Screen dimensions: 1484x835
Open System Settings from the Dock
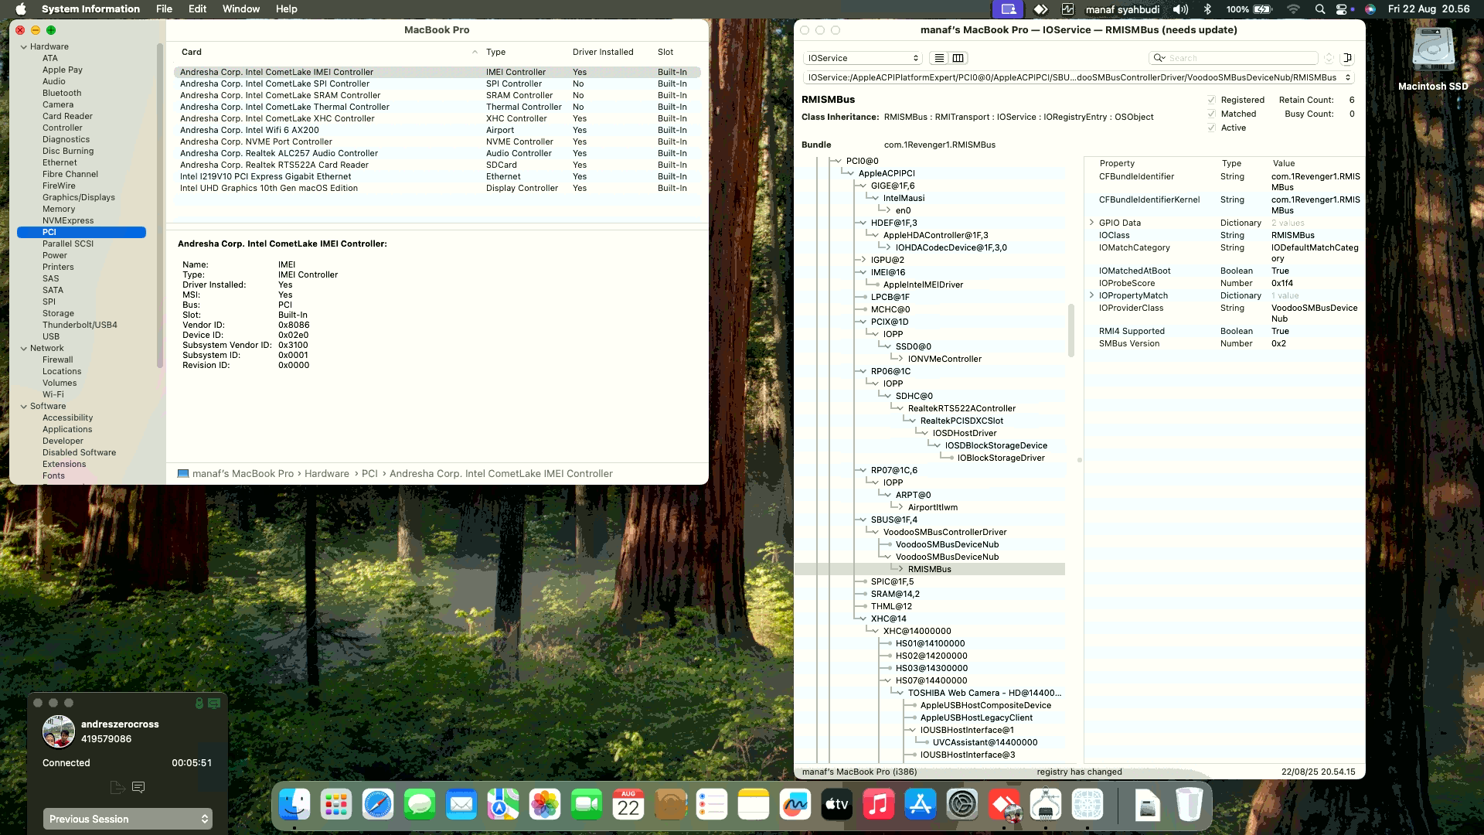(962, 805)
